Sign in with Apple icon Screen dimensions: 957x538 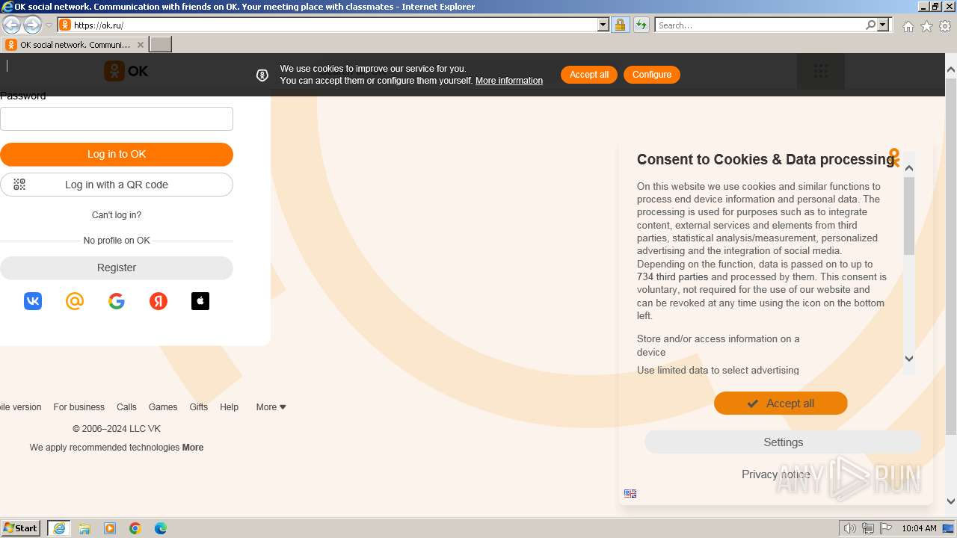pos(200,301)
